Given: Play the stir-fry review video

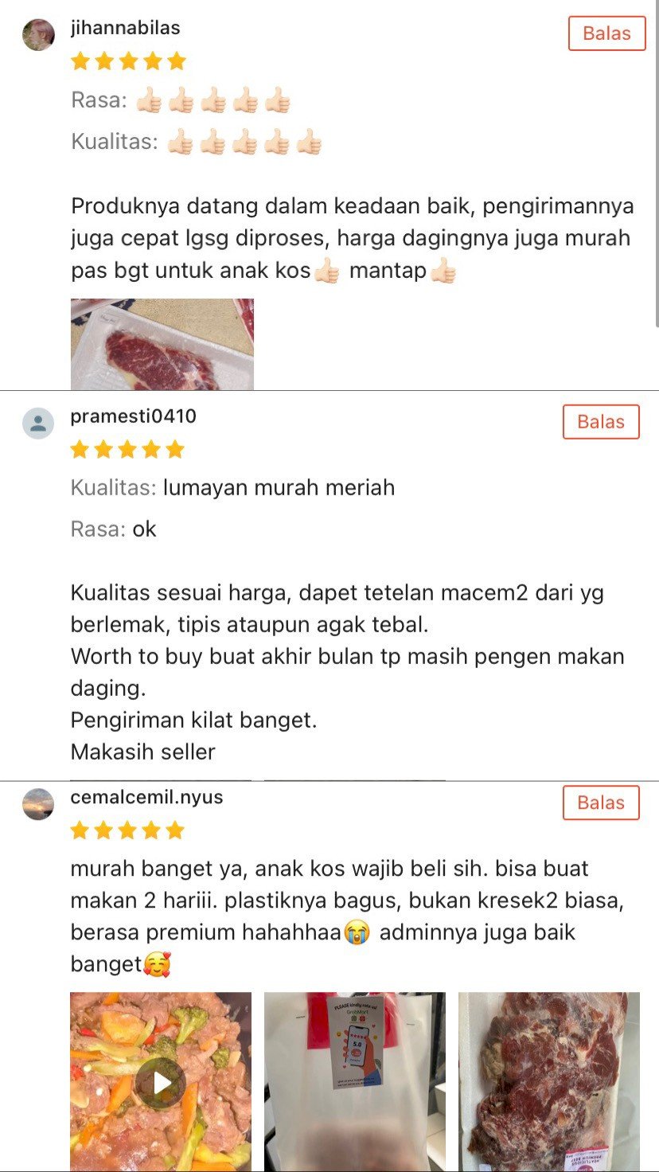Looking at the screenshot, I should point(161,1082).
